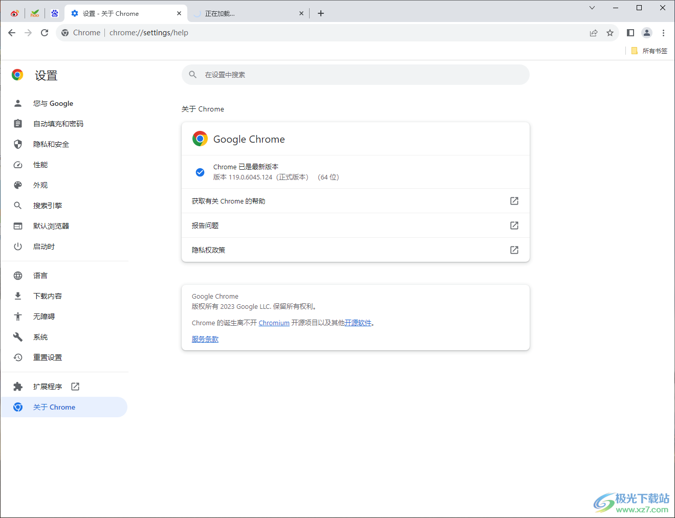Open the Chromium hyperlink
The width and height of the screenshot is (675, 518).
pos(274,323)
